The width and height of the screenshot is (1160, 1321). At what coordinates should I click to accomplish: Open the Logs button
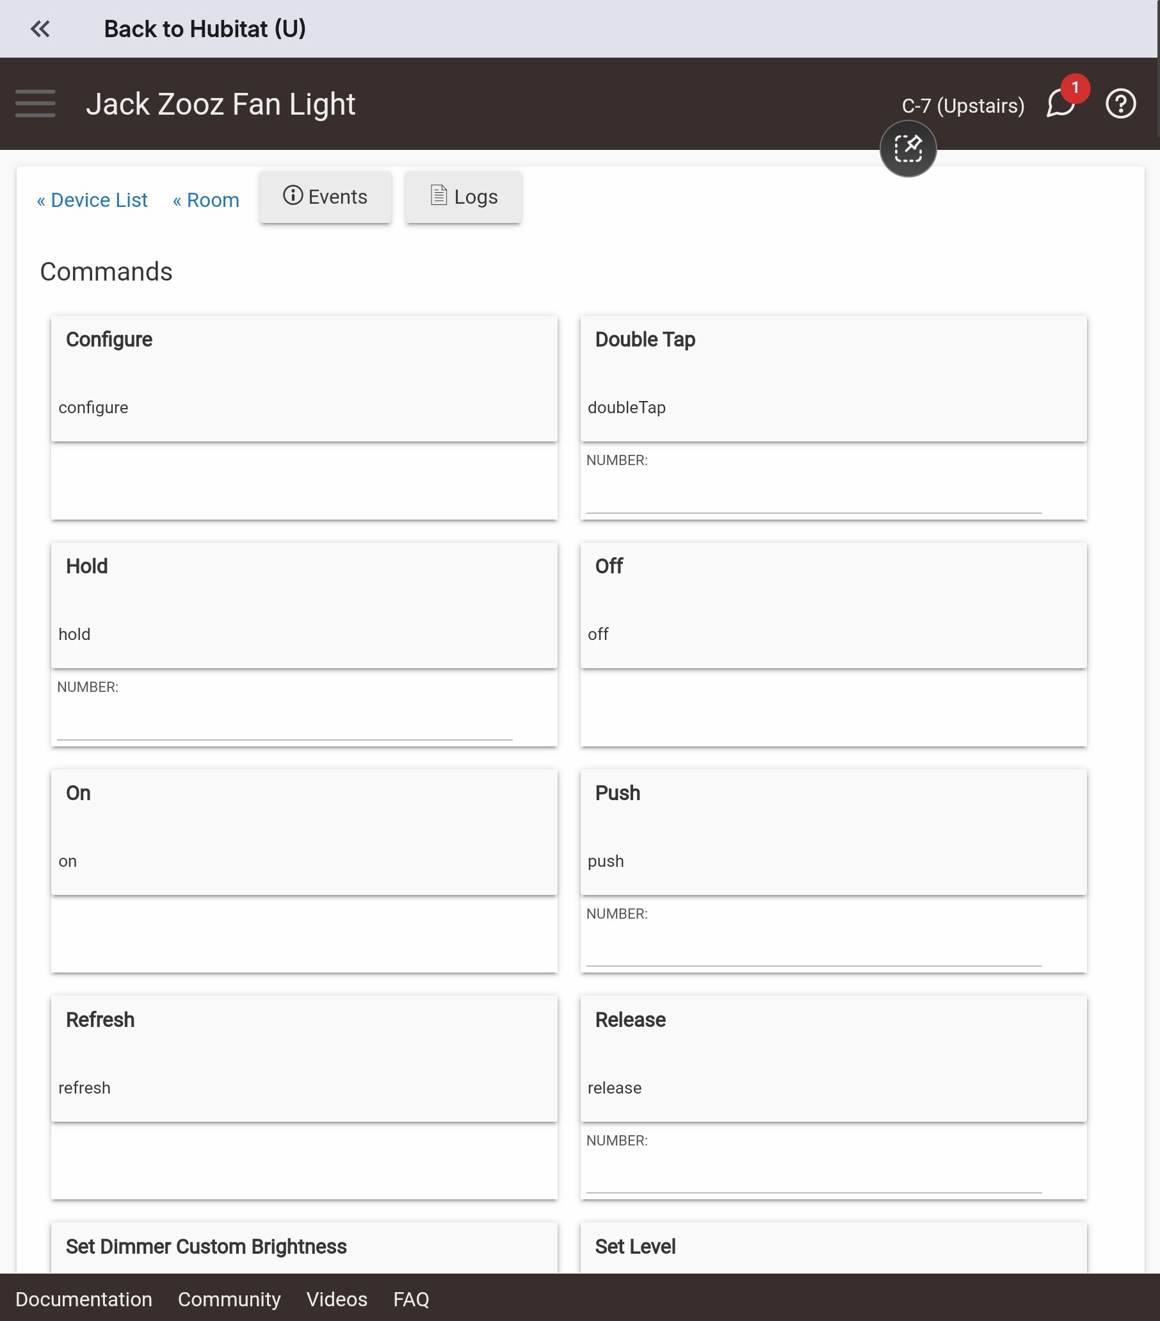tap(463, 197)
